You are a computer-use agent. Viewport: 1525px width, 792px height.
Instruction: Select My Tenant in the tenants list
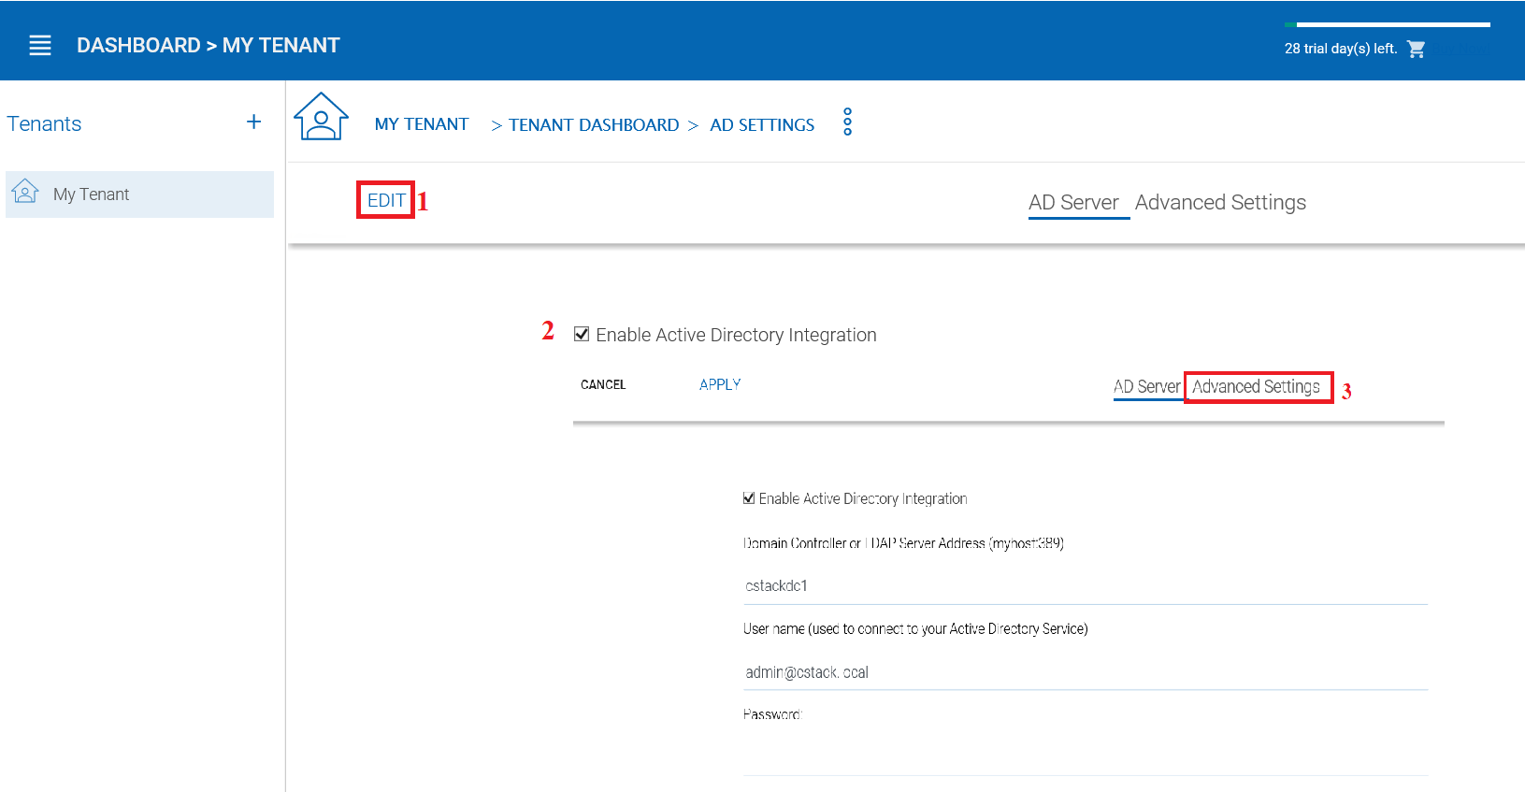(139, 194)
